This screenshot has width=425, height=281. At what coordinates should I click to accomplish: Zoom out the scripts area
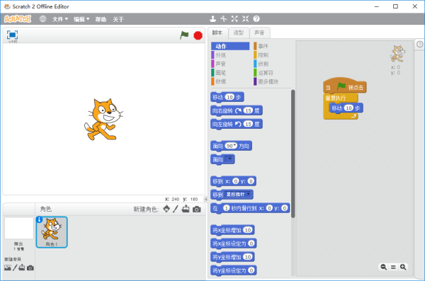coord(383,267)
